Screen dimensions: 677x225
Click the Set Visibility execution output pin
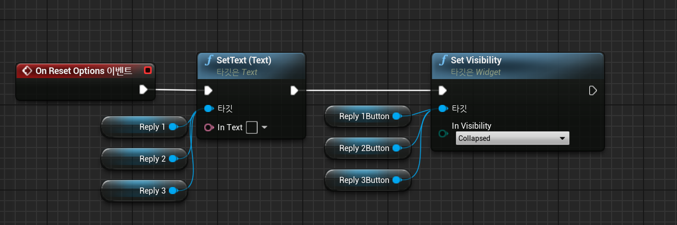click(x=593, y=91)
